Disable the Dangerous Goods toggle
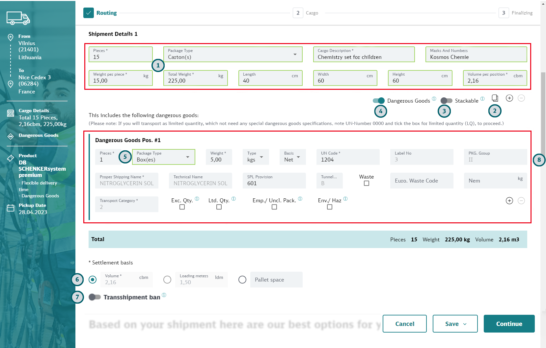546x348 pixels. [379, 101]
